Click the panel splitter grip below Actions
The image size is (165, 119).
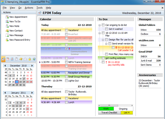point(19,55)
